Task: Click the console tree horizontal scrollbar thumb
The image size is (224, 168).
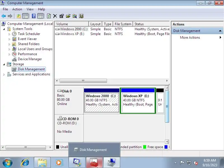Action: point(26,147)
